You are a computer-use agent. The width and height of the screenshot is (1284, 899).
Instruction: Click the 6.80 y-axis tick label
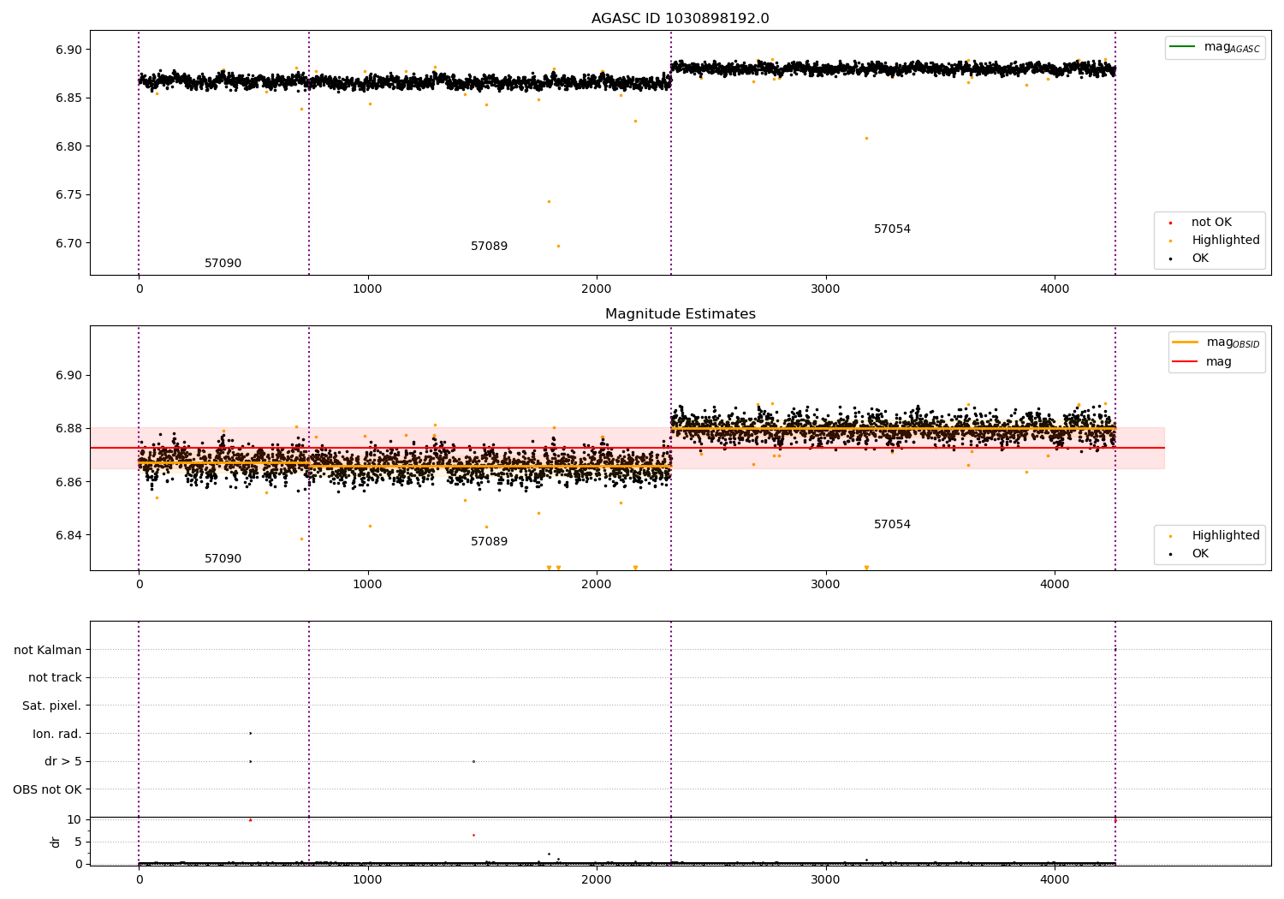tap(68, 146)
